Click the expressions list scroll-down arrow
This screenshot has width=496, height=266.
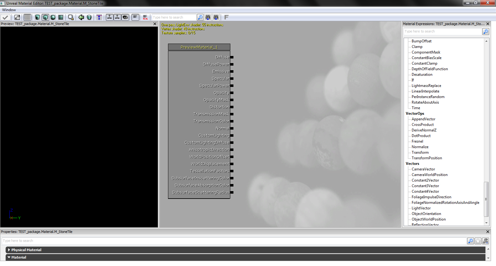[x=486, y=223]
